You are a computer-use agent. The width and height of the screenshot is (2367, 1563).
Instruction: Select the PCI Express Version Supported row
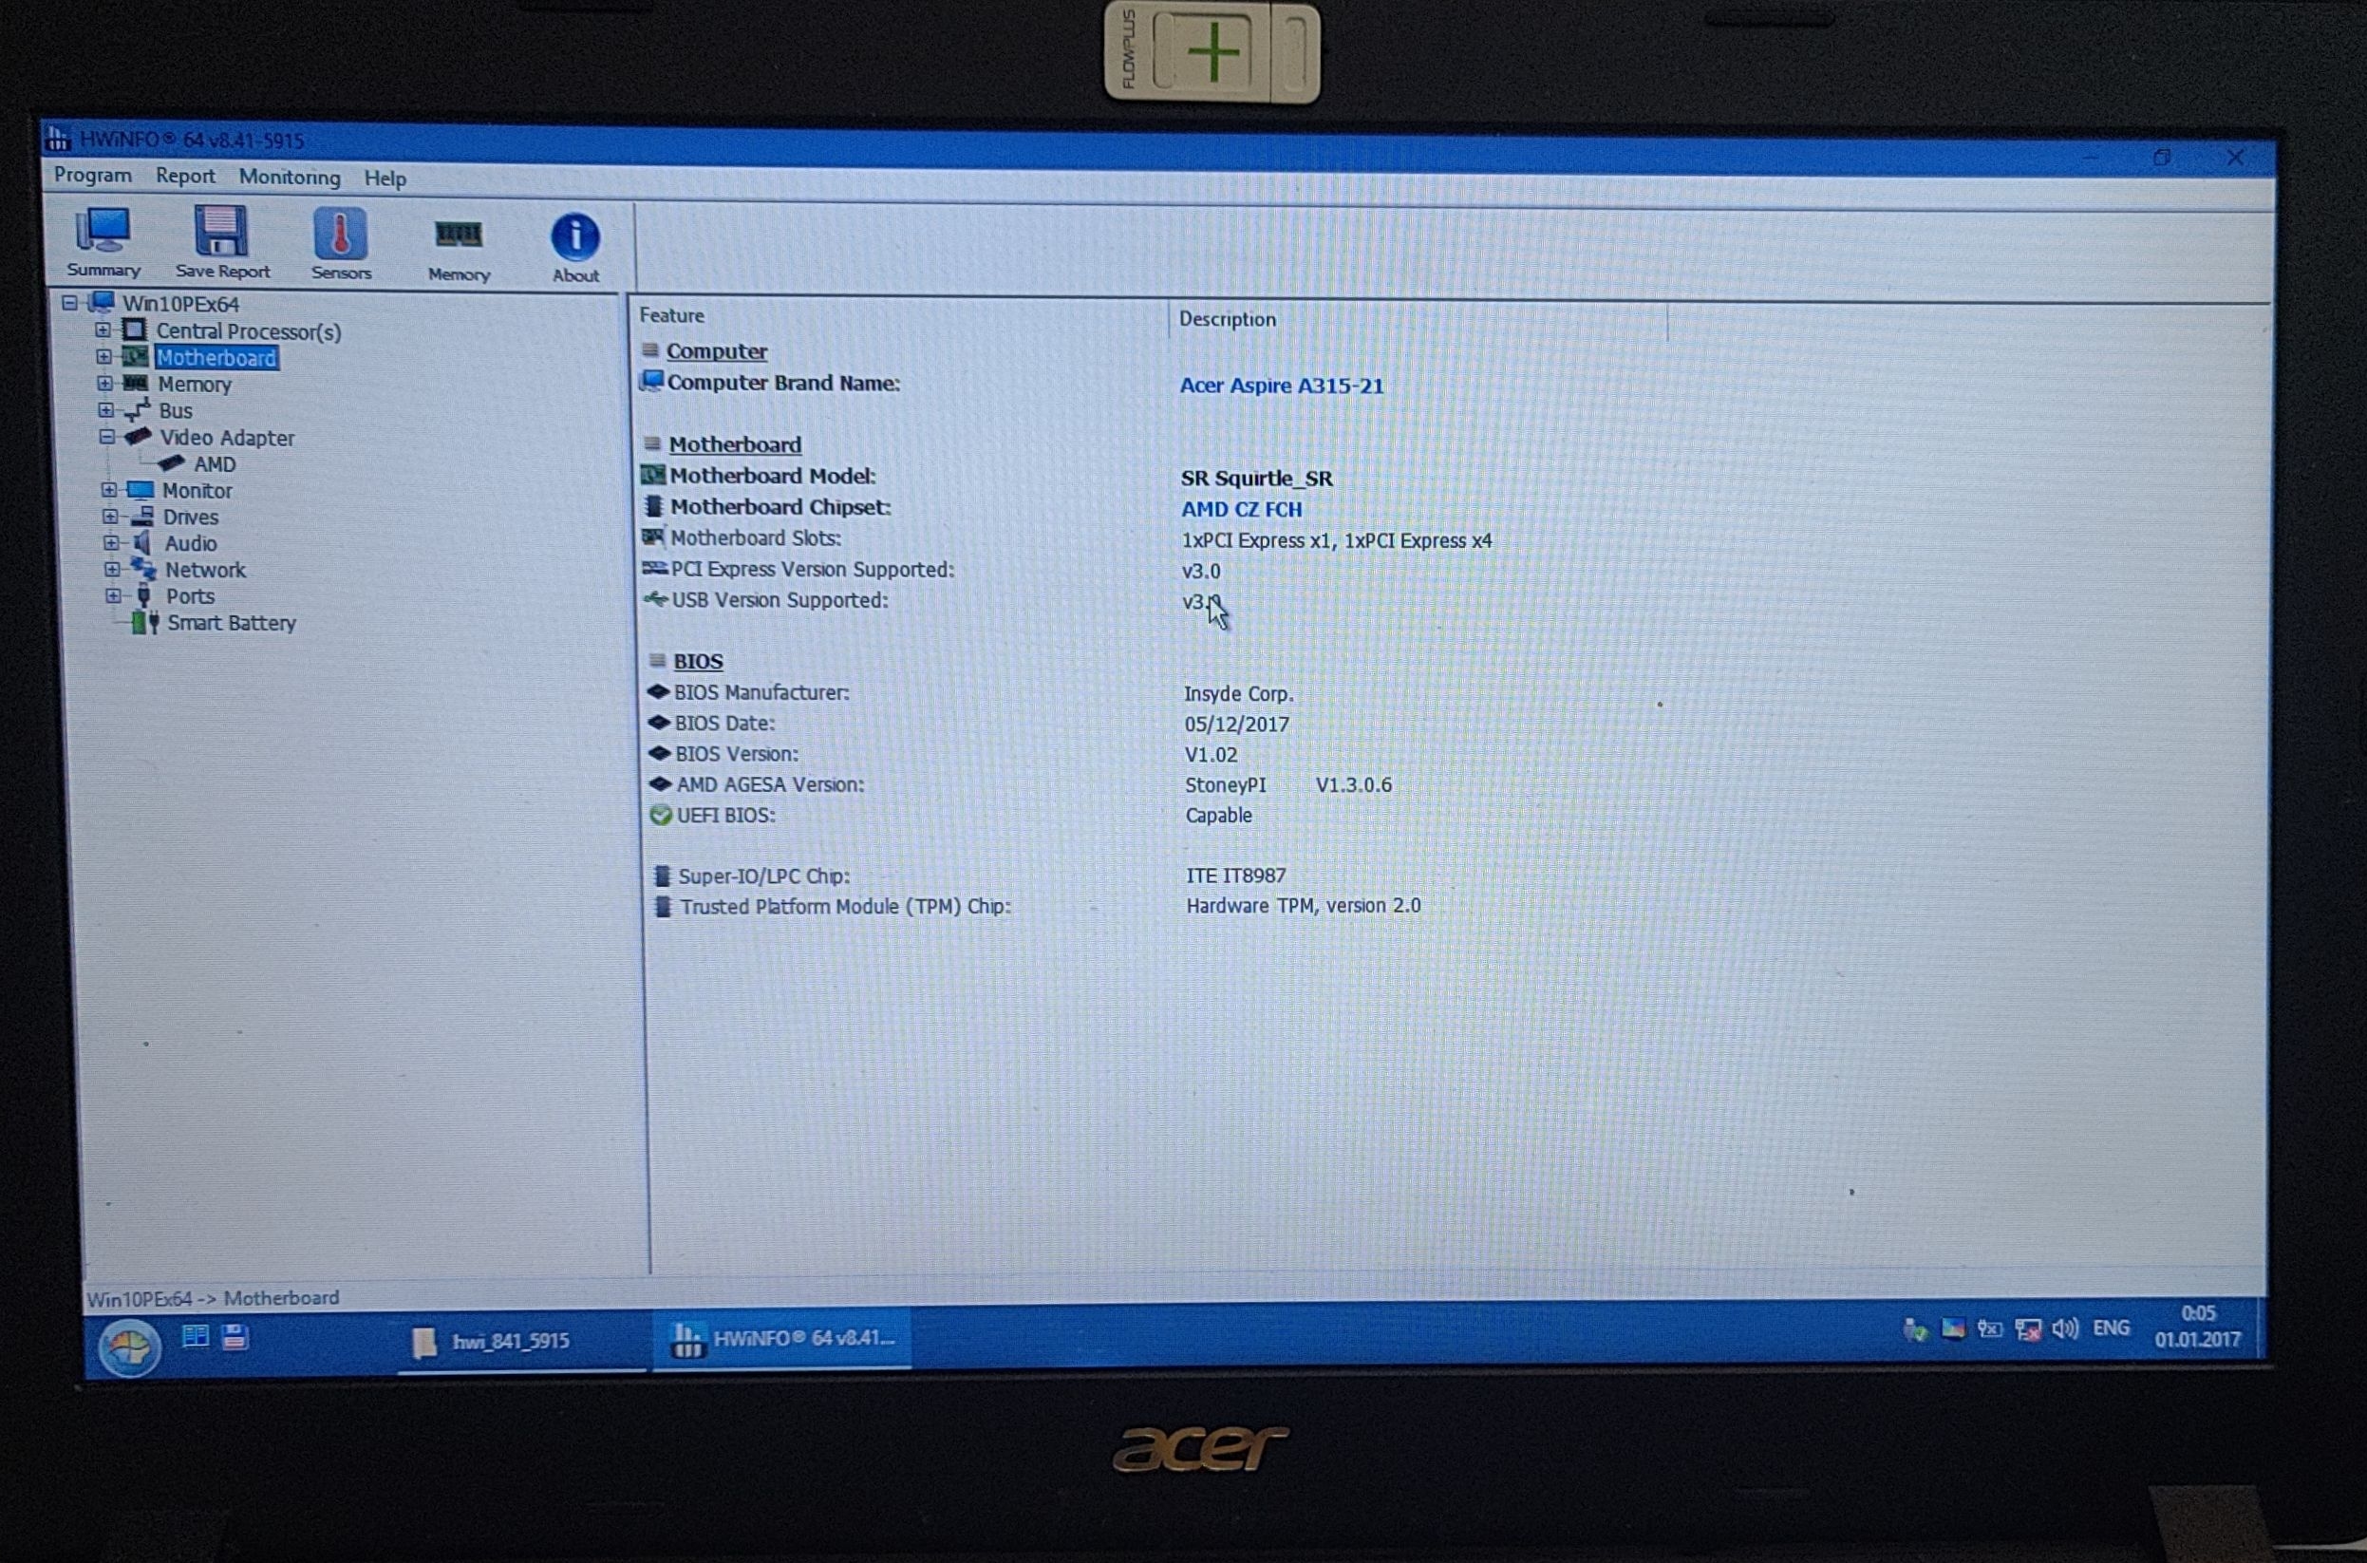click(930, 570)
